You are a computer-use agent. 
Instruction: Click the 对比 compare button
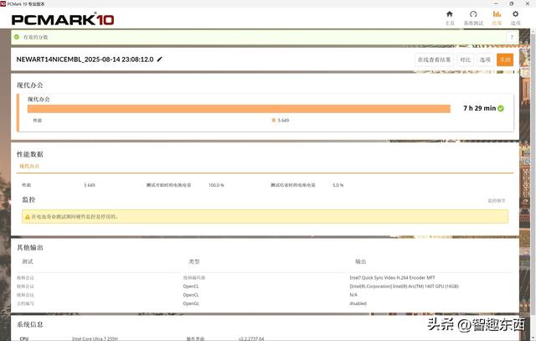click(465, 59)
